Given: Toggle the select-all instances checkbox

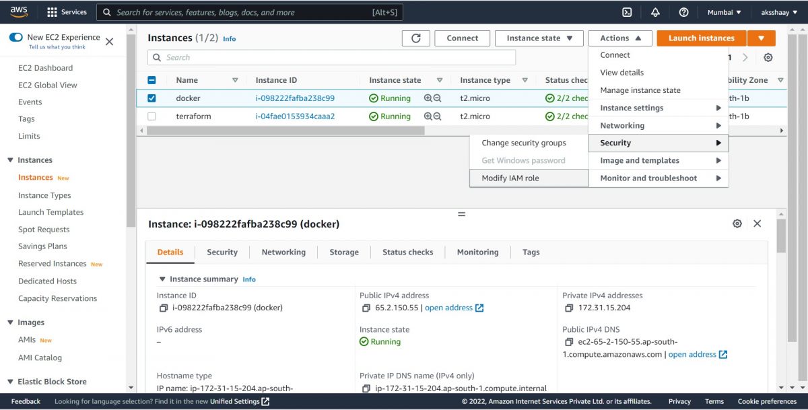Looking at the screenshot, I should pos(151,79).
